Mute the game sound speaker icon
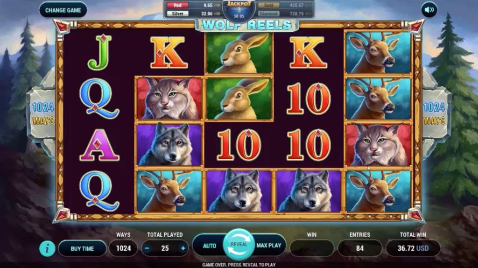The width and height of the screenshot is (478, 268). click(429, 10)
